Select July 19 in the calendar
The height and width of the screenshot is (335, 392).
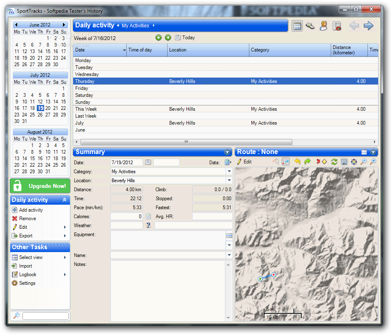[x=40, y=108]
